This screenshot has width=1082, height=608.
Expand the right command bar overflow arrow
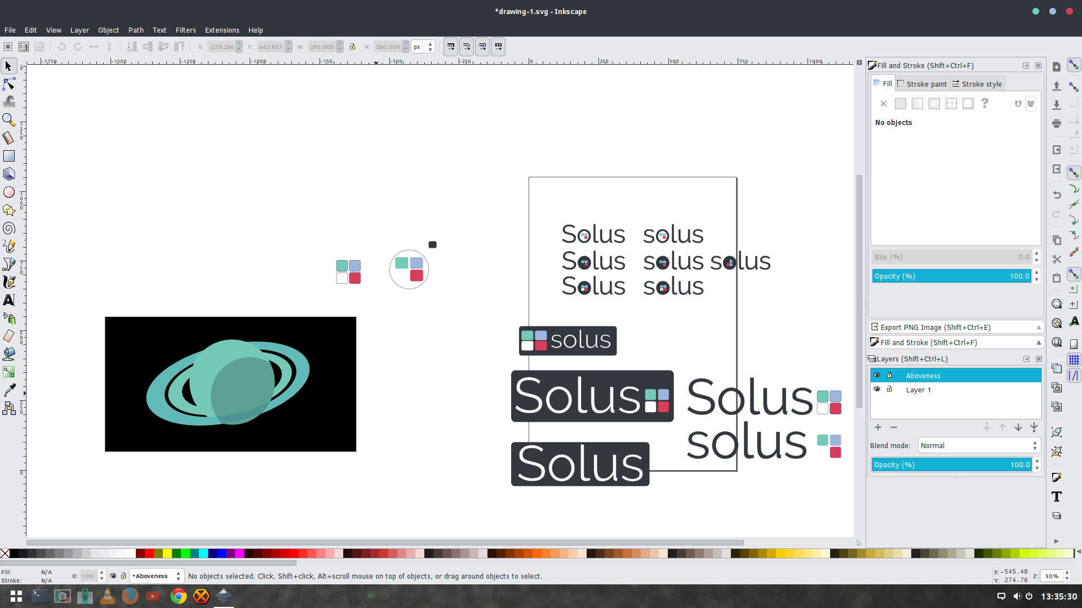point(1056,541)
